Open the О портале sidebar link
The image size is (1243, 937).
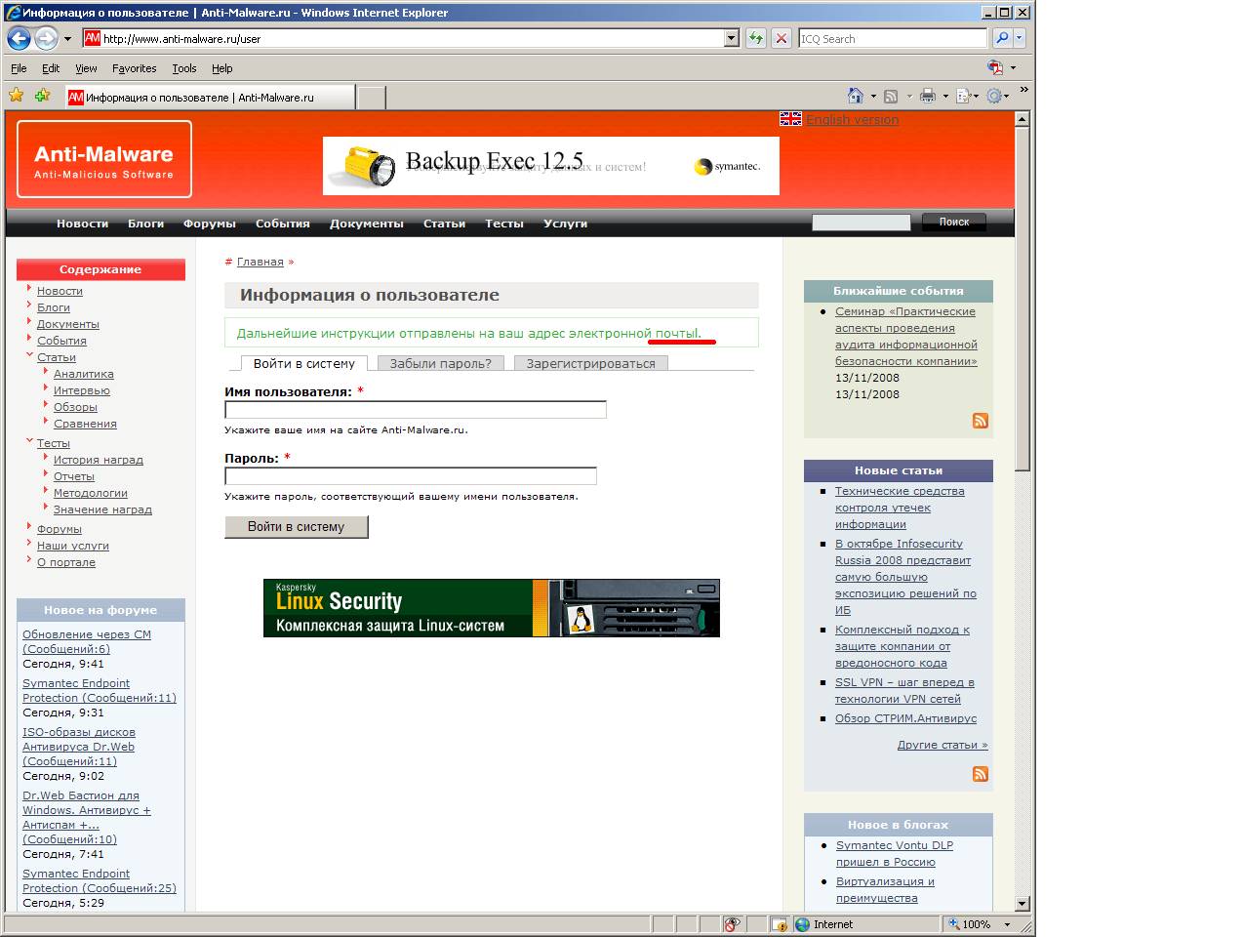(66, 562)
